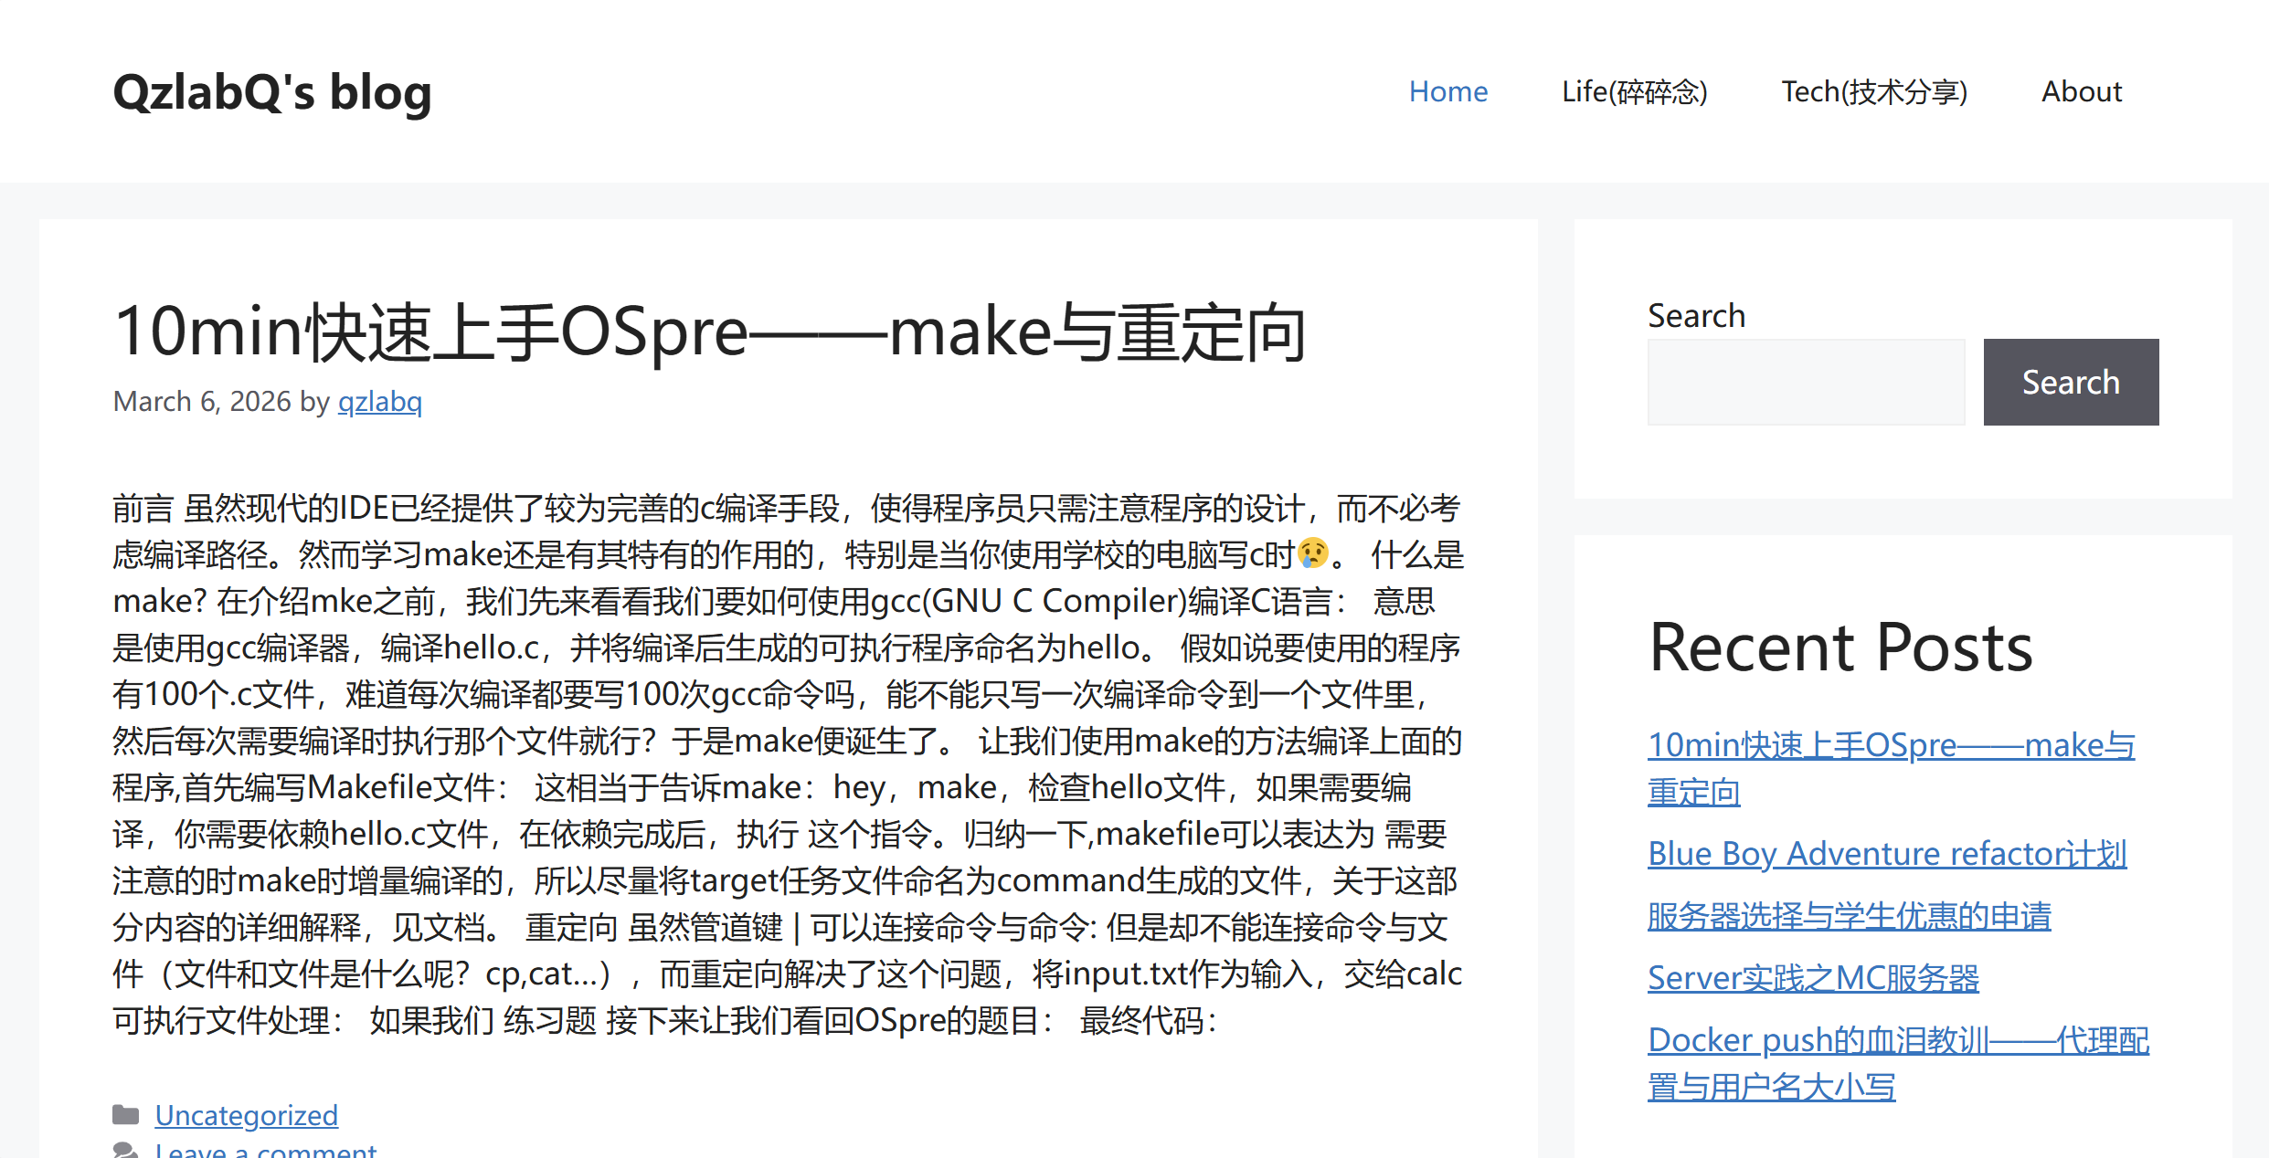The height and width of the screenshot is (1158, 2269).
Task: Open the Uncategorized category link
Action: click(246, 1114)
